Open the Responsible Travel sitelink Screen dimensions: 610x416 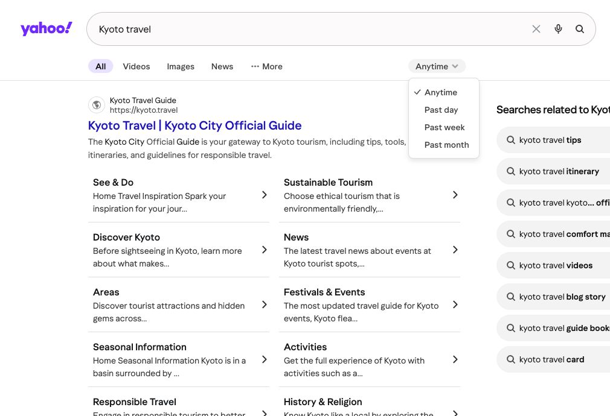coord(135,402)
